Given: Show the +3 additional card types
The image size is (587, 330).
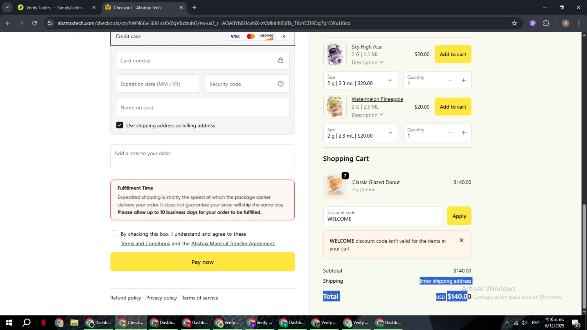Looking at the screenshot, I should [x=283, y=36].
